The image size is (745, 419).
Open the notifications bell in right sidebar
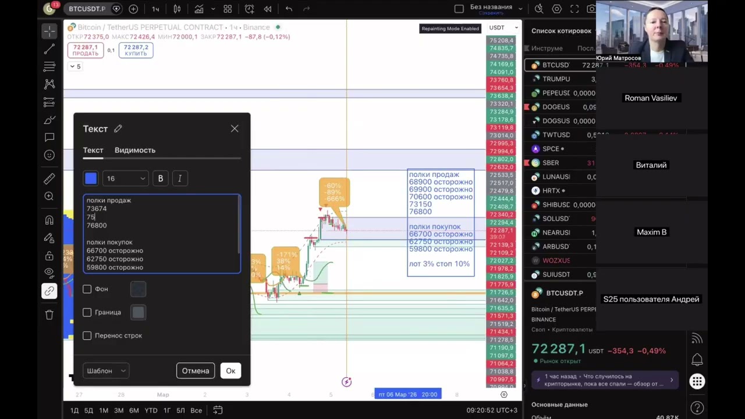coord(697,360)
